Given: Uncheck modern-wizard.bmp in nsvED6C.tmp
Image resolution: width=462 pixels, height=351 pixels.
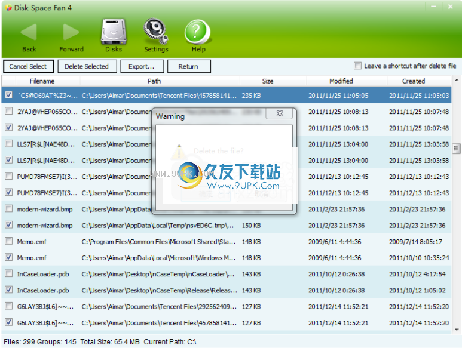Looking at the screenshot, I should (x=9, y=225).
